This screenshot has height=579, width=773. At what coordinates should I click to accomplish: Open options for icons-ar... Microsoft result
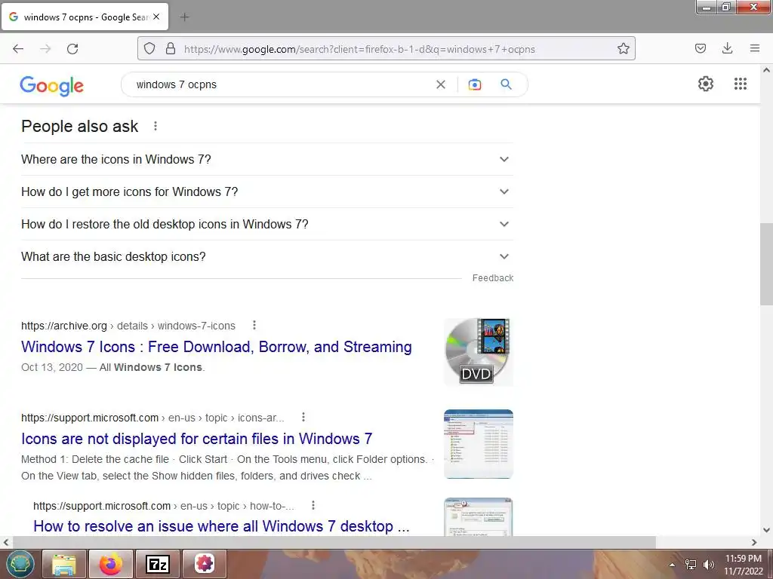coord(303,417)
